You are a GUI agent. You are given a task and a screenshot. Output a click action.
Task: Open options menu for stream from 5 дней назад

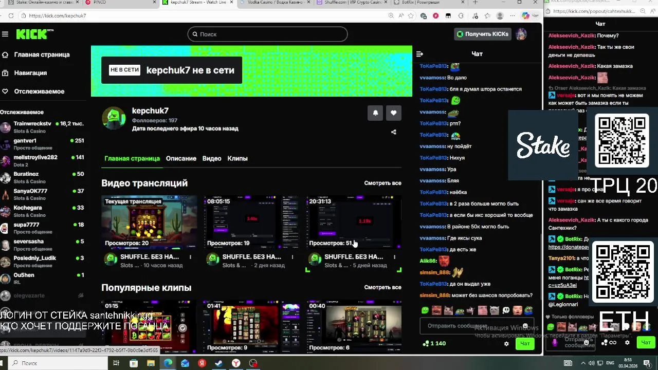tap(395, 257)
